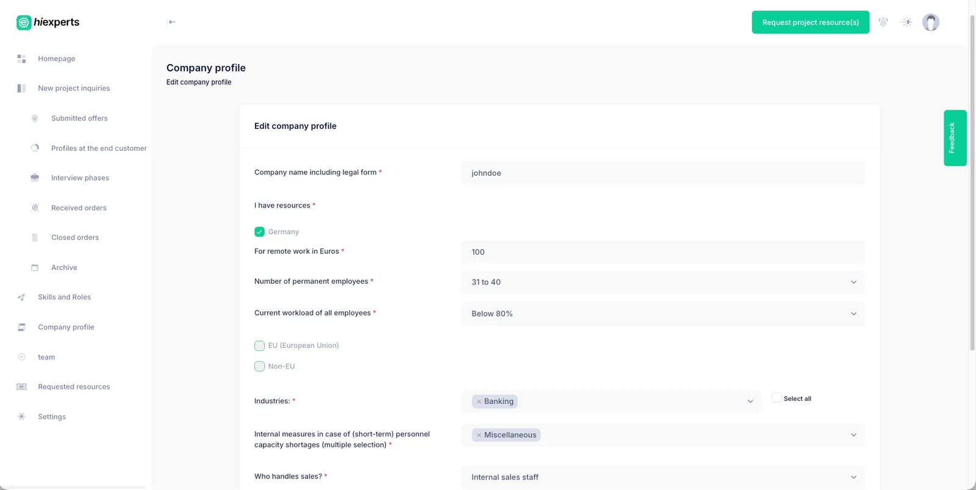
Task: Open team menu item
Action: (x=46, y=357)
